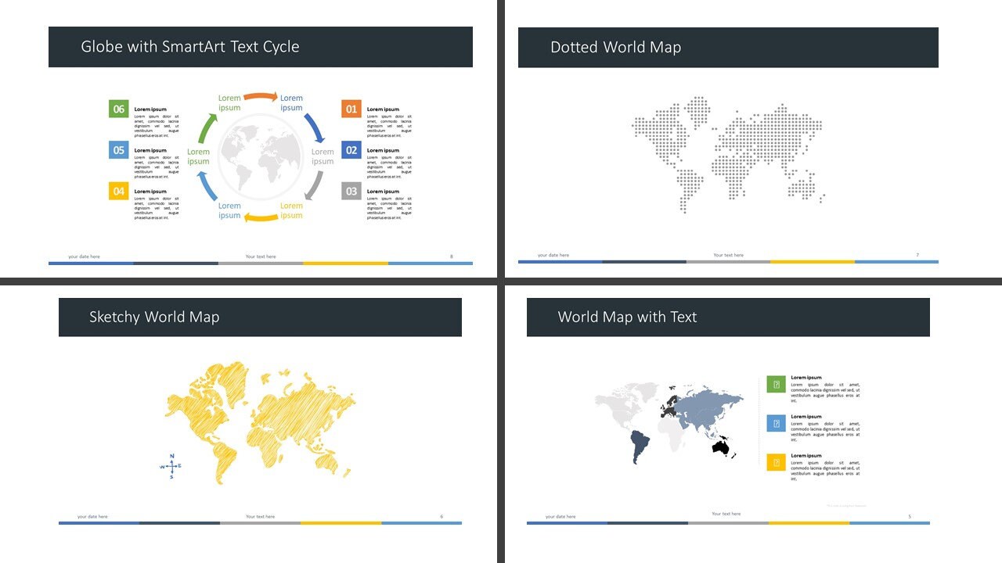Click slide number 7 on Dotted World Map
Viewport: 1002px width, 563px height.
click(916, 255)
